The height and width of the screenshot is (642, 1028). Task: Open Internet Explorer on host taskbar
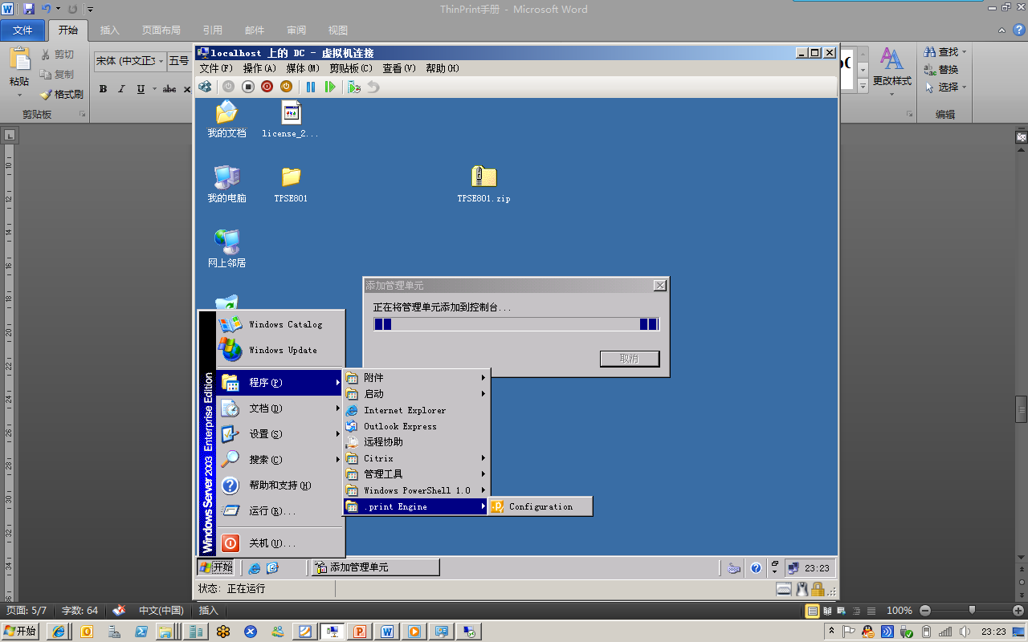[59, 632]
